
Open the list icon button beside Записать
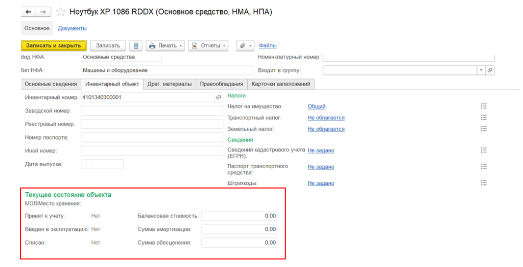click(136, 46)
